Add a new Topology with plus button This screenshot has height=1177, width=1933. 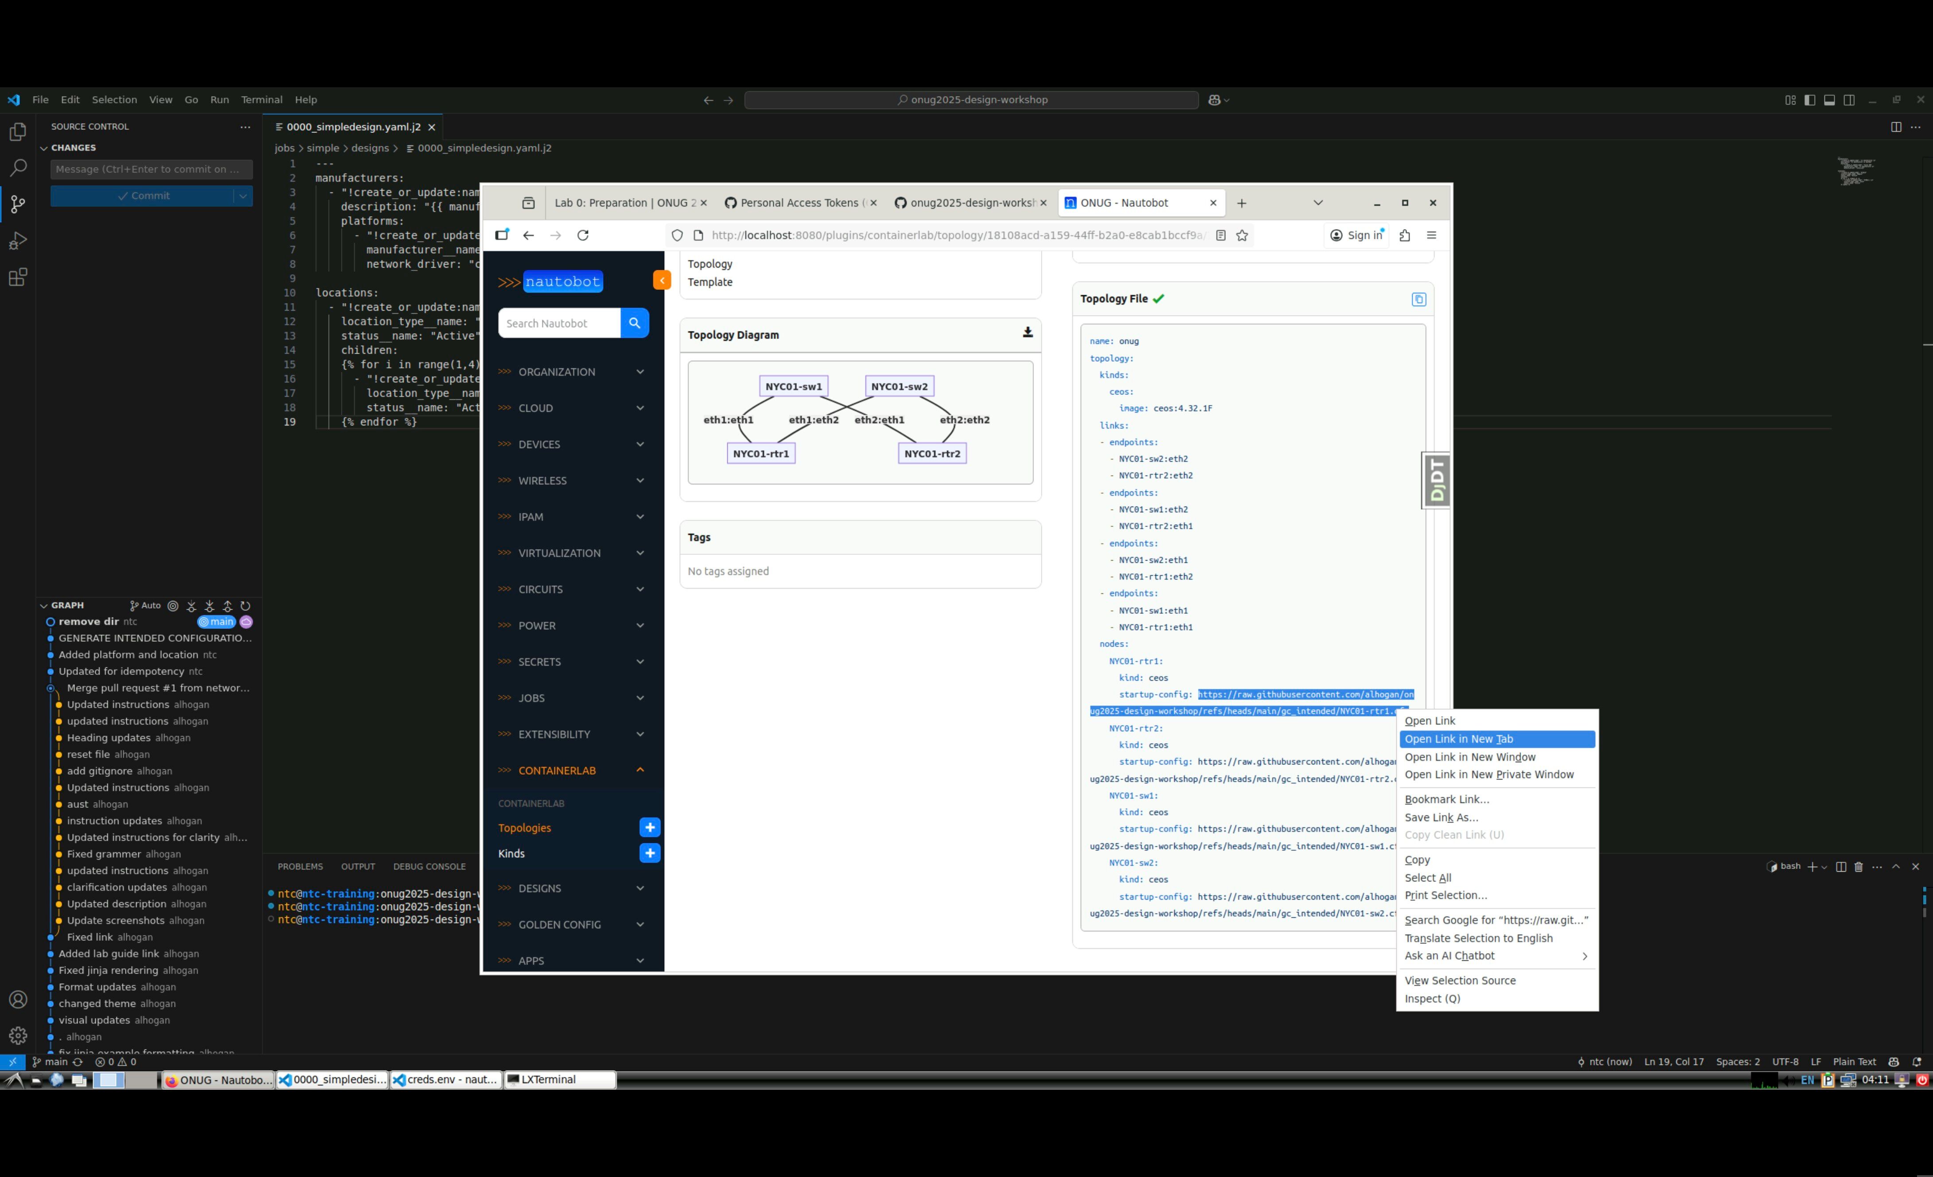click(650, 828)
